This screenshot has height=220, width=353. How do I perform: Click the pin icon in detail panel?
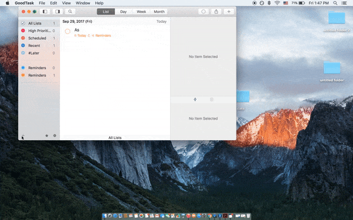pyautogui.click(x=195, y=100)
